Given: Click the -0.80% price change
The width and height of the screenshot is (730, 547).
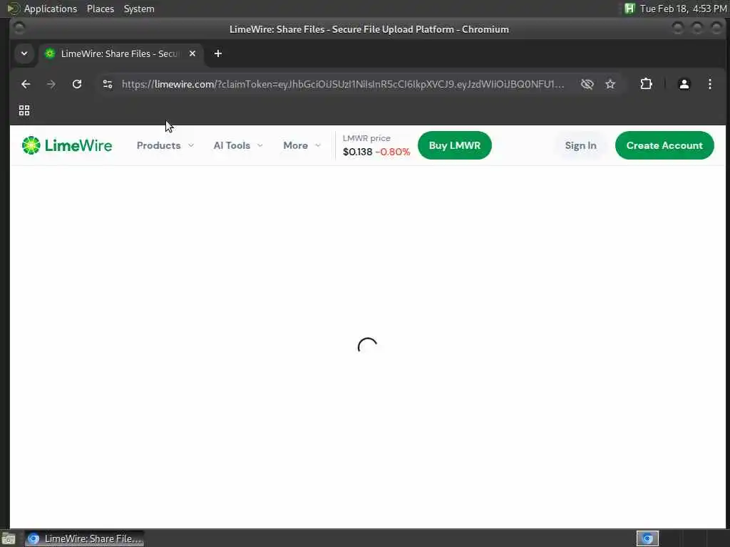Looking at the screenshot, I should (393, 152).
